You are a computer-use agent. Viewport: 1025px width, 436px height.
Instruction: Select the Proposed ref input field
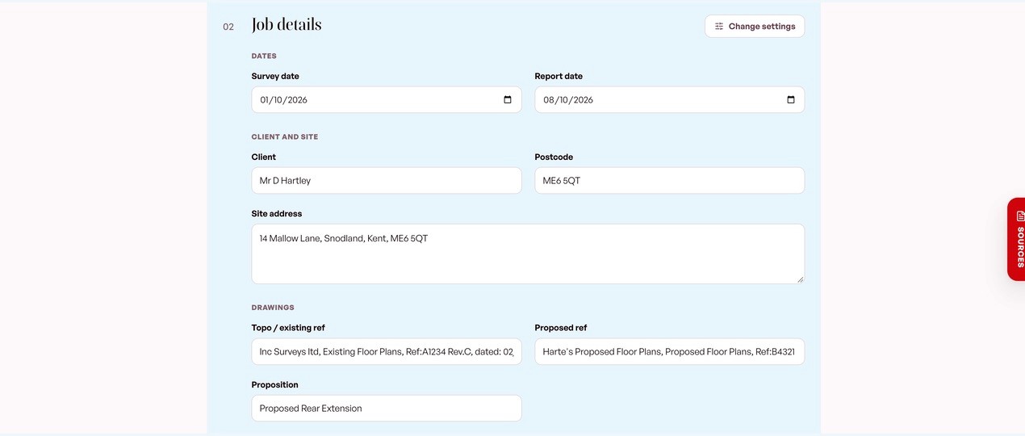pyautogui.click(x=670, y=352)
